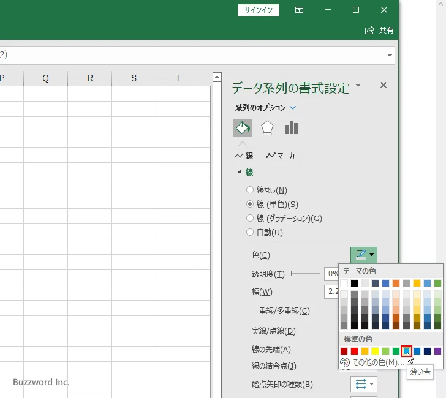The height and width of the screenshot is (398, 446).
Task: Select column R header
Action: pyautogui.click(x=90, y=78)
